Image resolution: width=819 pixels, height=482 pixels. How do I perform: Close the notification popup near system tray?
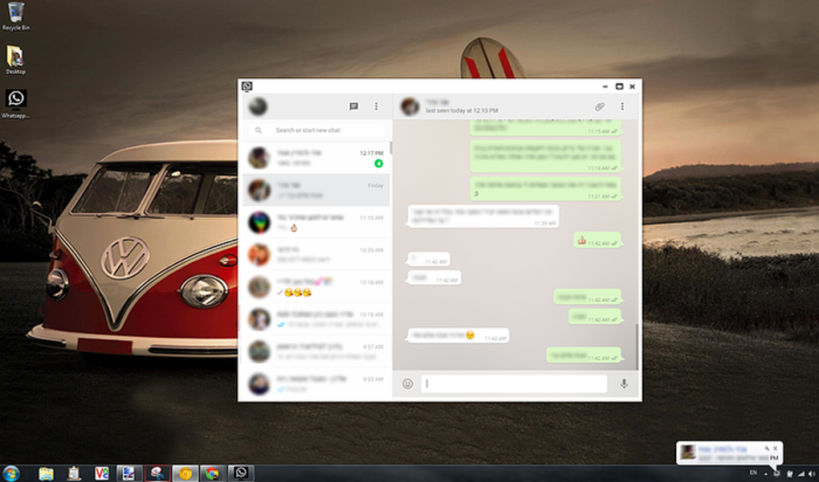(775, 448)
